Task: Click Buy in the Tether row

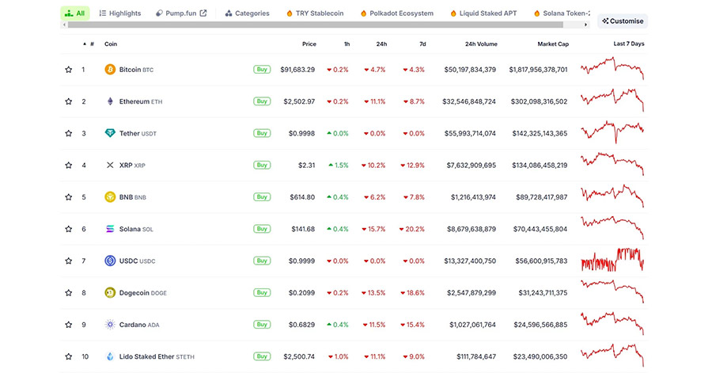Action: tap(262, 133)
